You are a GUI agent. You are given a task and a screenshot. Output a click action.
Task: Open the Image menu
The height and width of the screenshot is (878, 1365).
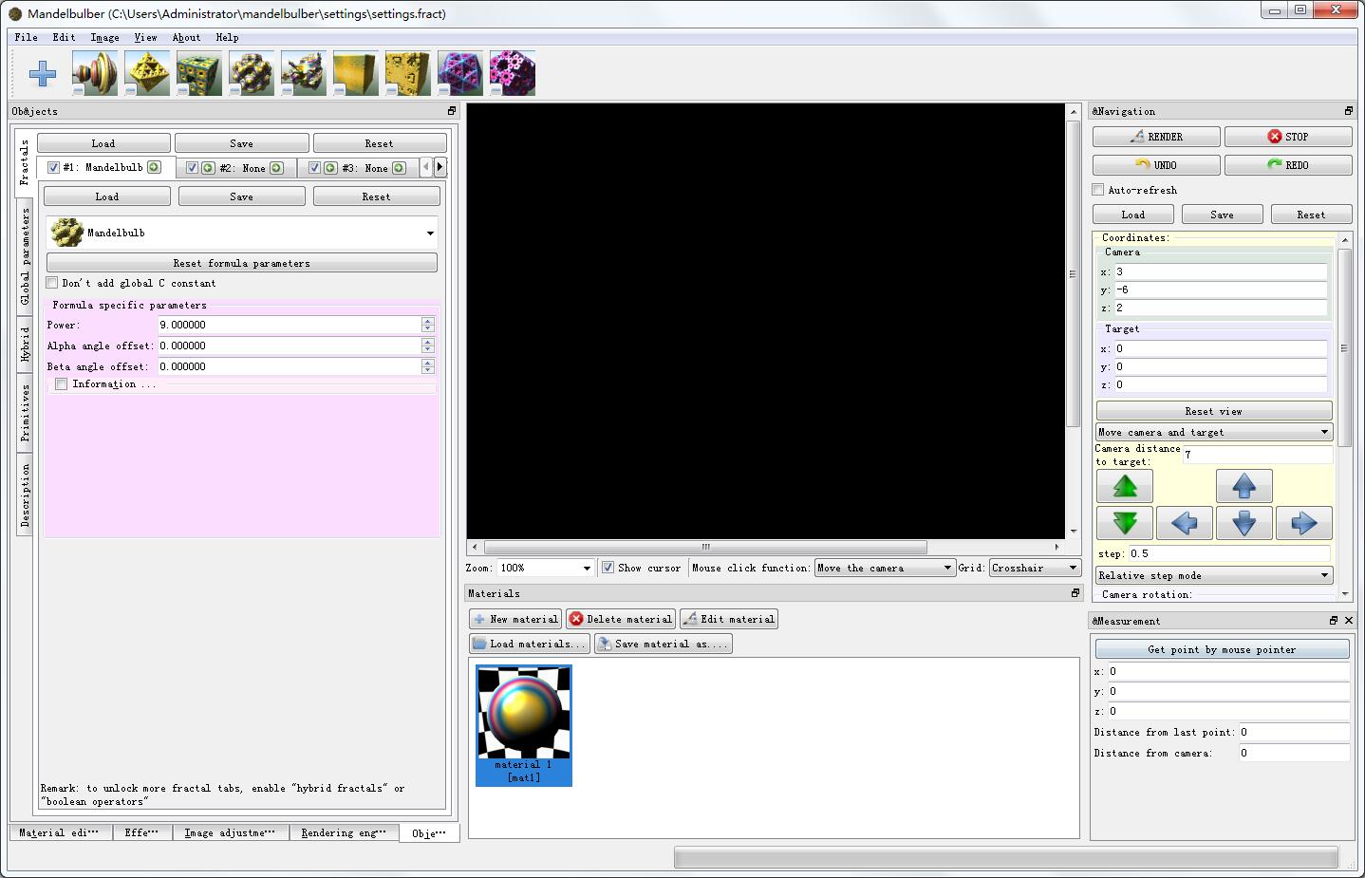pyautogui.click(x=104, y=38)
